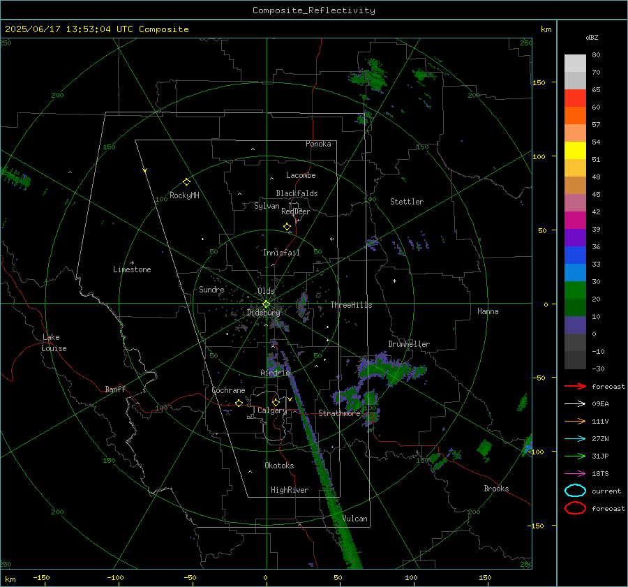The width and height of the screenshot is (628, 587).
Task: Click the Vulcan label on the map
Action: tap(354, 519)
